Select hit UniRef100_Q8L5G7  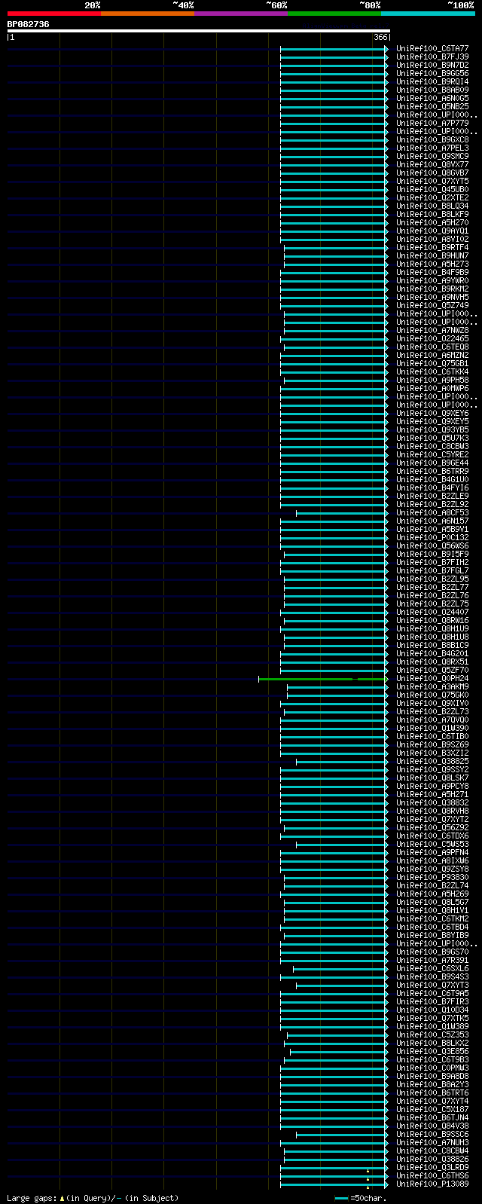[432, 903]
